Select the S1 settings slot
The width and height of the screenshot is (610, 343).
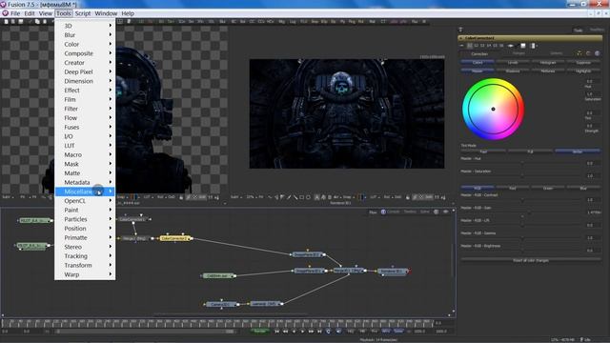470,46
